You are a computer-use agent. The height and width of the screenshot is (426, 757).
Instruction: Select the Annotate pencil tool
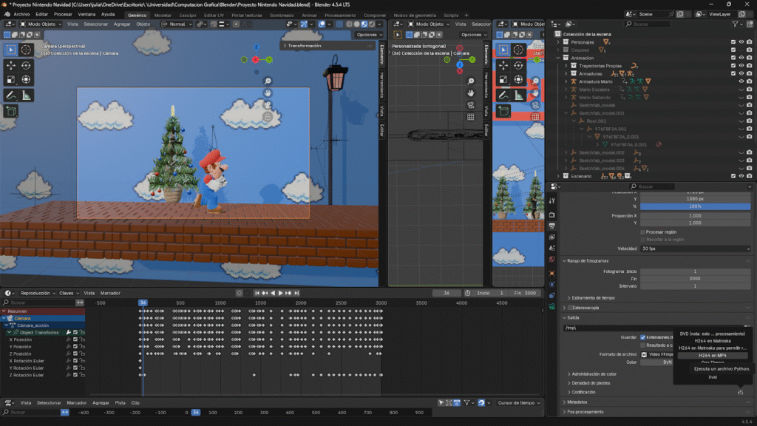(x=10, y=95)
